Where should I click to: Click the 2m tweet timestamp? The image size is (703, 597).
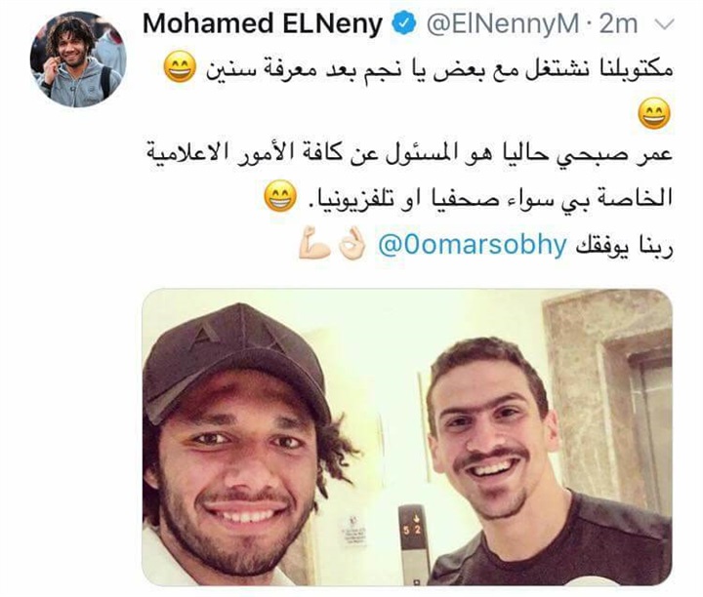point(618,24)
